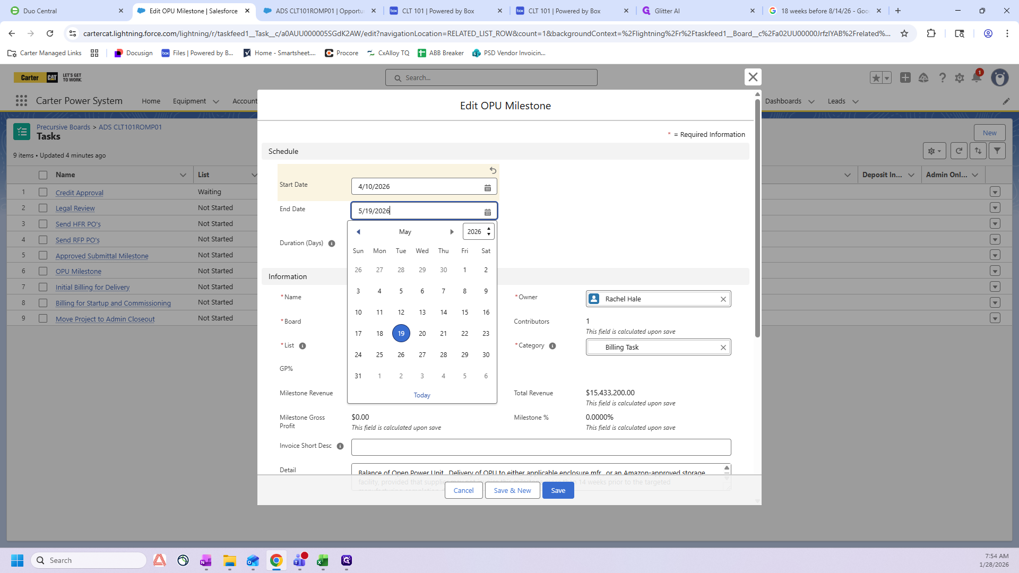The width and height of the screenshot is (1019, 573).
Task: Click Start Date calendar icon
Action: [487, 187]
